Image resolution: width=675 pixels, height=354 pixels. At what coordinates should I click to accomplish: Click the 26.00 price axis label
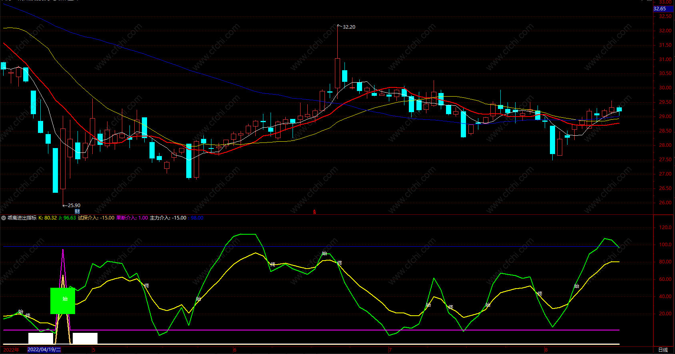click(x=665, y=203)
